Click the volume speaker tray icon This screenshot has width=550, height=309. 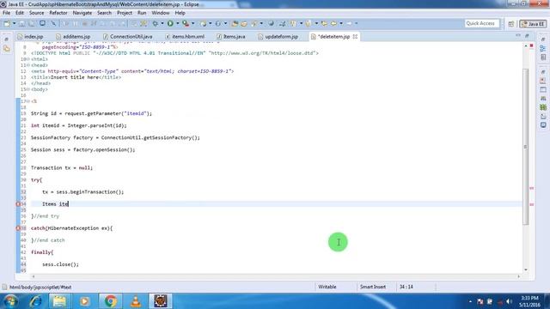coord(509,301)
